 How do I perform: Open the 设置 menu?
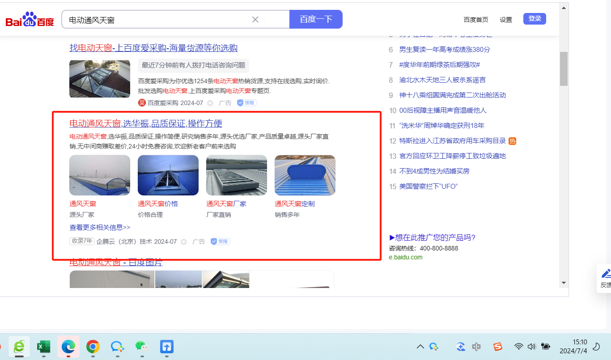click(506, 20)
